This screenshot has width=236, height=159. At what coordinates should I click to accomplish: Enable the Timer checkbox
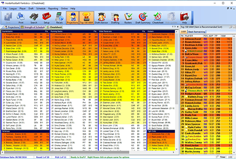[x=218, y=157]
